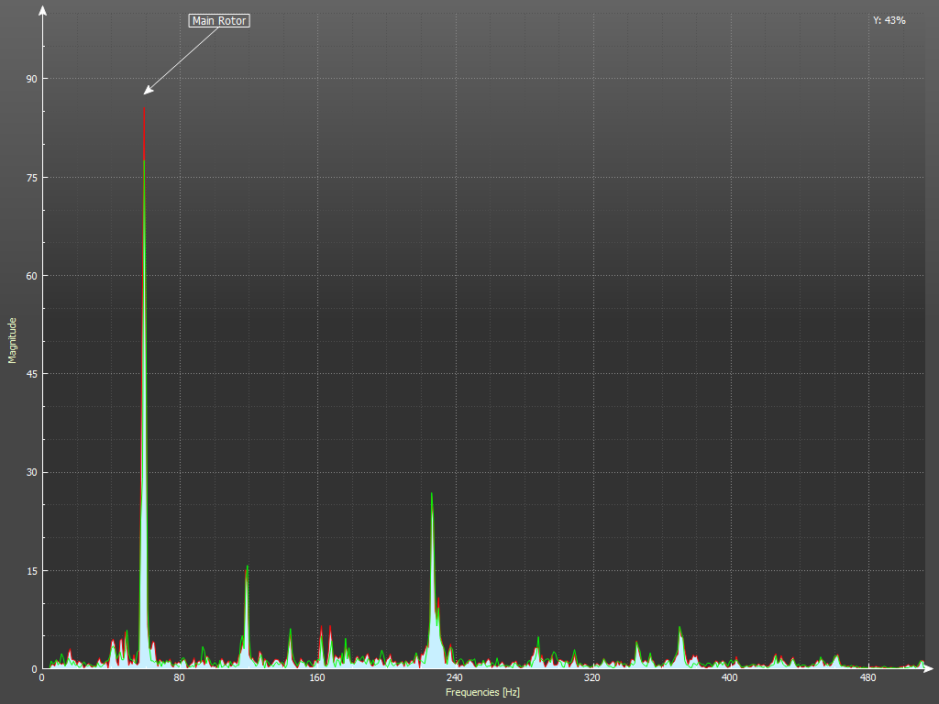939x704 pixels.
Task: Select the 240 Hz tick label
Action: click(455, 678)
